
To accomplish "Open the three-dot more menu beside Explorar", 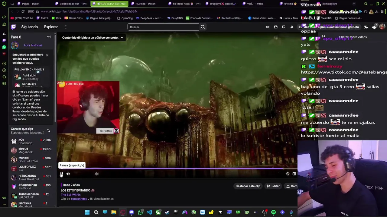I will pos(66,27).
